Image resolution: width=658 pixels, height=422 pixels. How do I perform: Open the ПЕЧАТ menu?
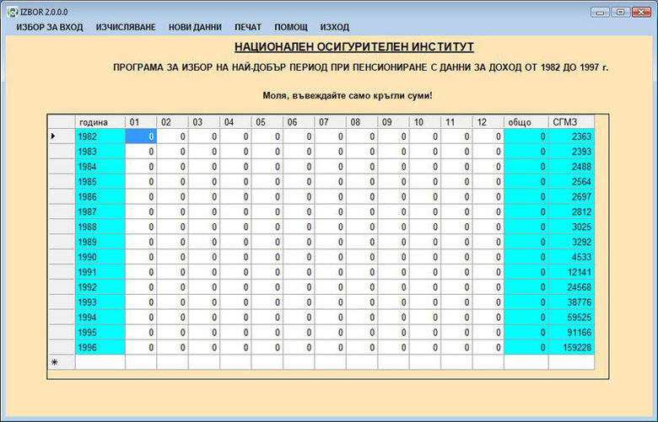pos(248,27)
